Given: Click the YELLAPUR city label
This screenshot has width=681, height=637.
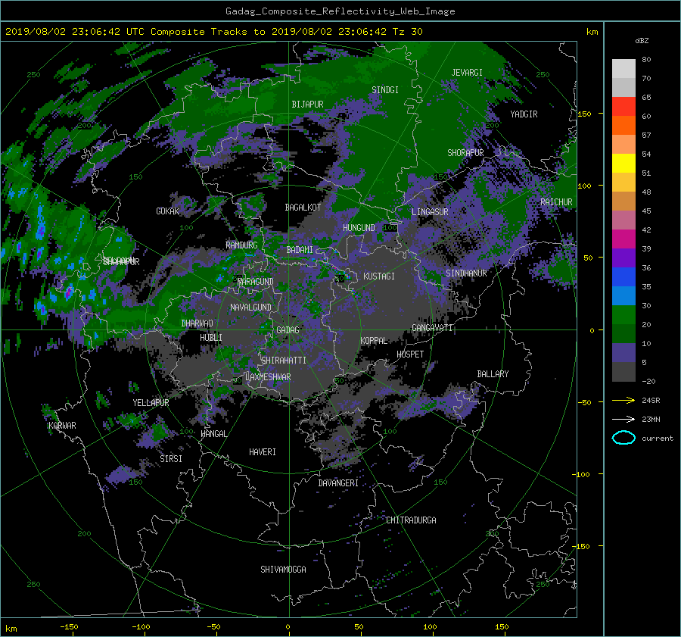Looking at the screenshot, I should (x=151, y=403).
